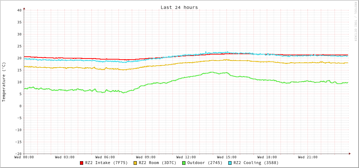Click the 'Last 24 hours' chart title
359x168 pixels.
(x=179, y=7)
